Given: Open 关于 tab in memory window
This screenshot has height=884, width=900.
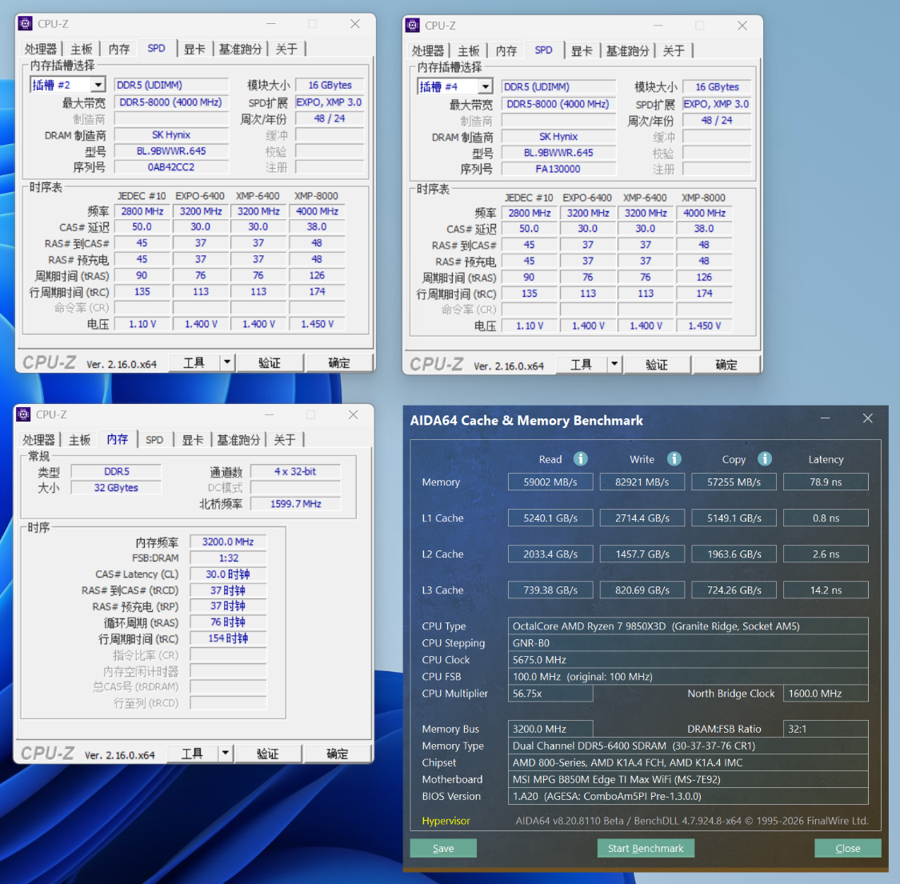Looking at the screenshot, I should coord(284,440).
